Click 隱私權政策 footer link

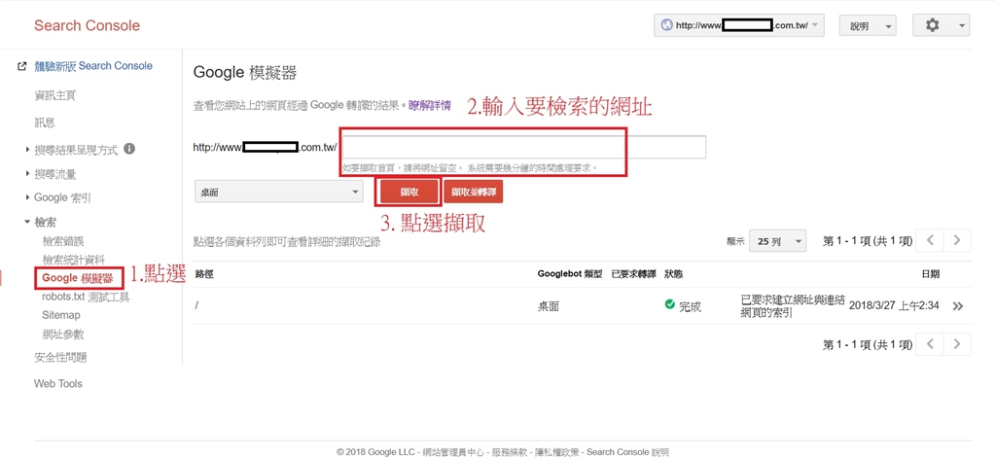(557, 452)
